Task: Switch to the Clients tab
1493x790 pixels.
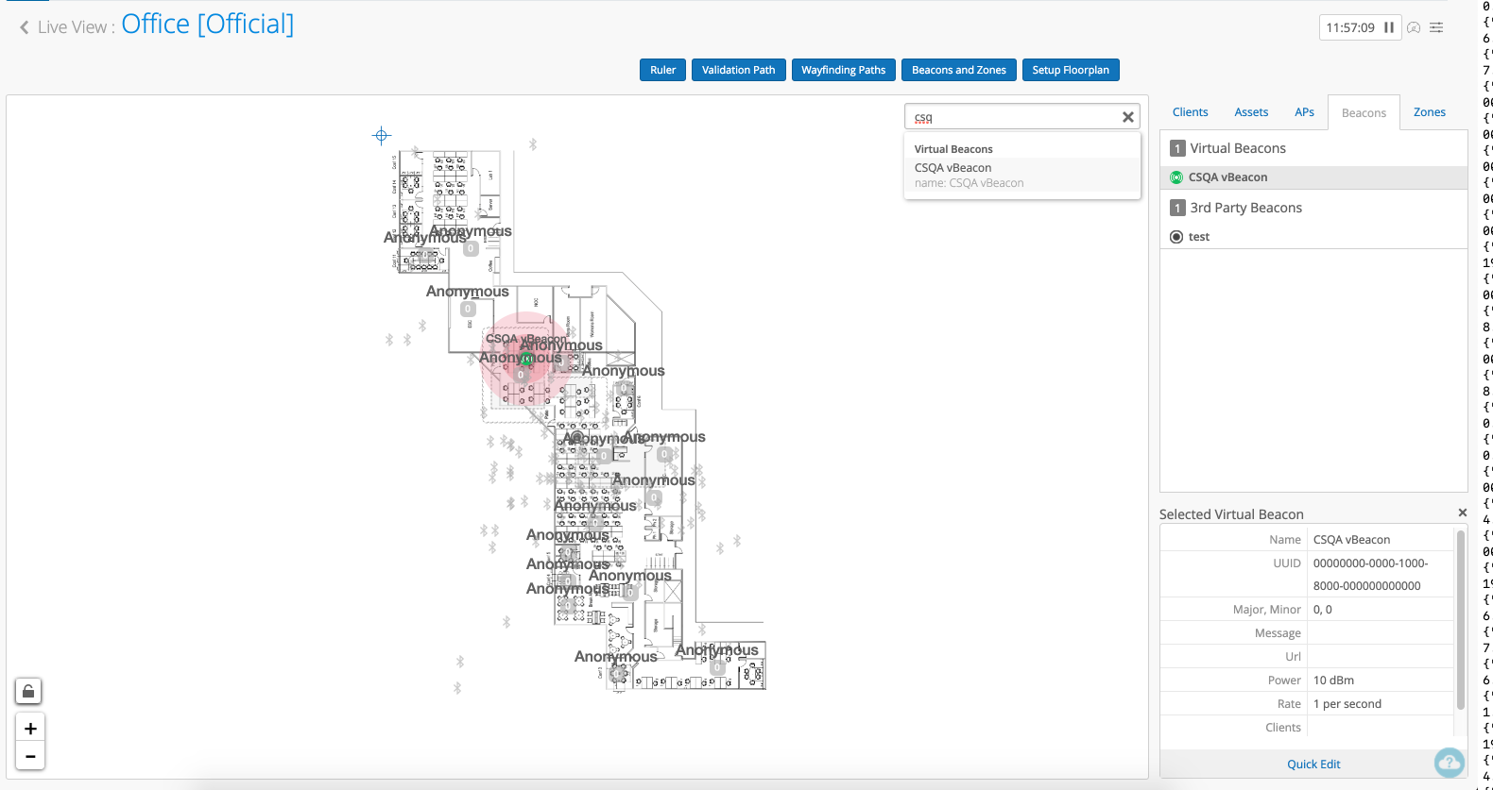Action: click(x=1190, y=112)
